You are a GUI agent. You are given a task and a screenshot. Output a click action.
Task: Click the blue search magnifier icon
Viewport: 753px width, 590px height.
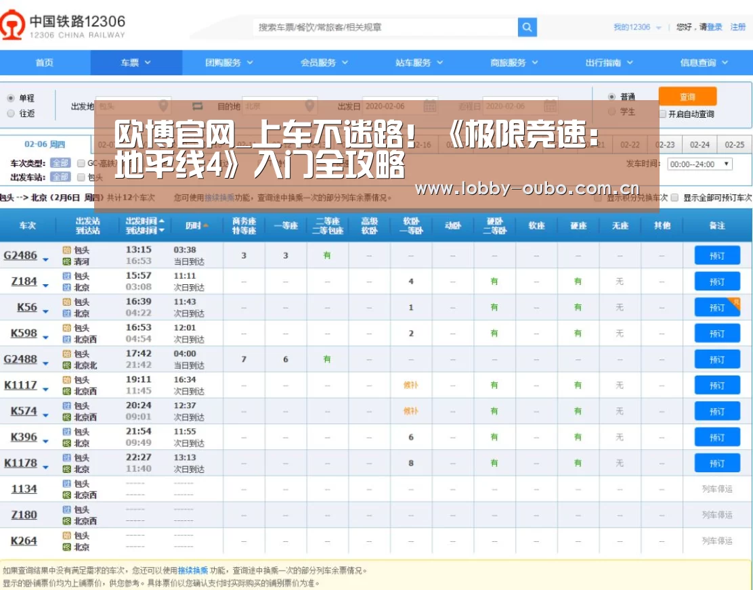click(527, 27)
